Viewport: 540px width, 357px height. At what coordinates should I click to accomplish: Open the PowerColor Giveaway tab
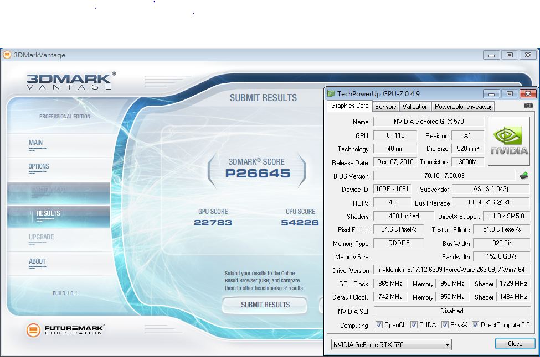point(464,107)
